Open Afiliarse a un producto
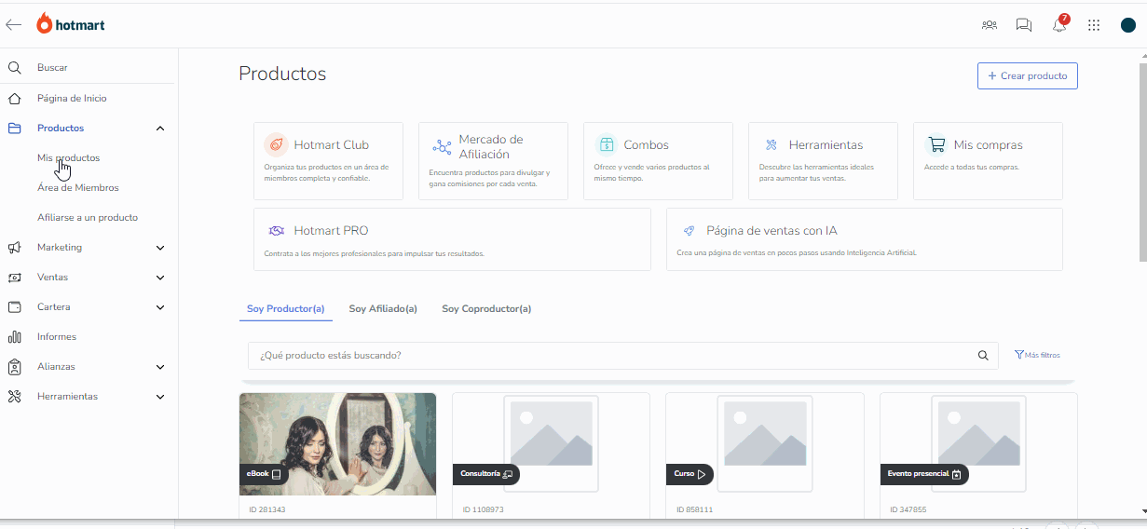 (88, 217)
